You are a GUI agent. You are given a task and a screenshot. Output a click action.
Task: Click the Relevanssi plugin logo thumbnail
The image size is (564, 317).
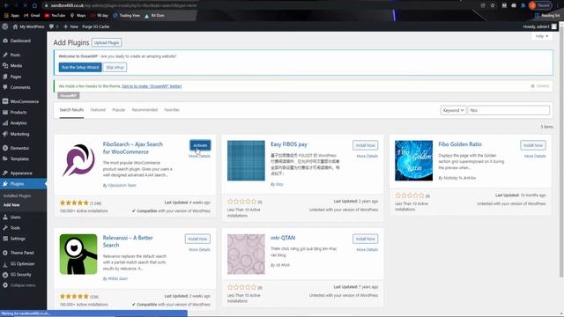[78, 254]
